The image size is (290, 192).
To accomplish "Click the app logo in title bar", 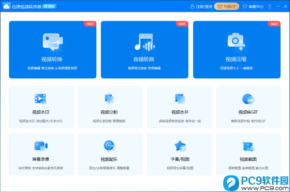I will pyautogui.click(x=7, y=6).
